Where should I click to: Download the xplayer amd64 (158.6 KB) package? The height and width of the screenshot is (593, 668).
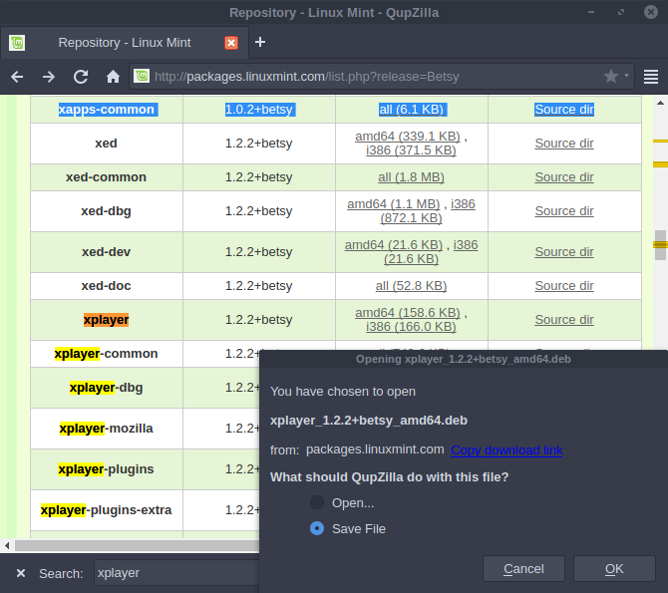[408, 313]
